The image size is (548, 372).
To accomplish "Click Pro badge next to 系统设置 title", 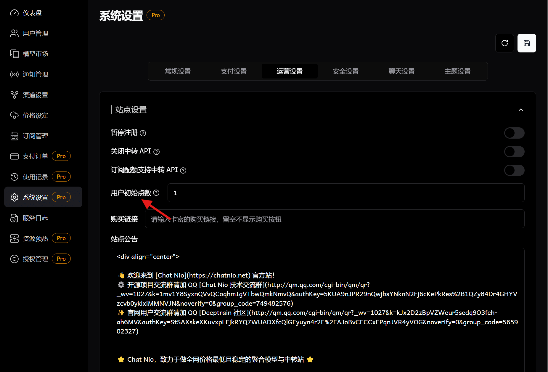I will [155, 15].
